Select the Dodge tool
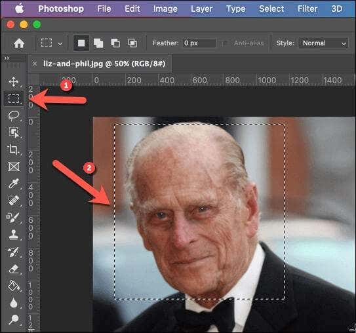356x333 pixels. point(14,320)
